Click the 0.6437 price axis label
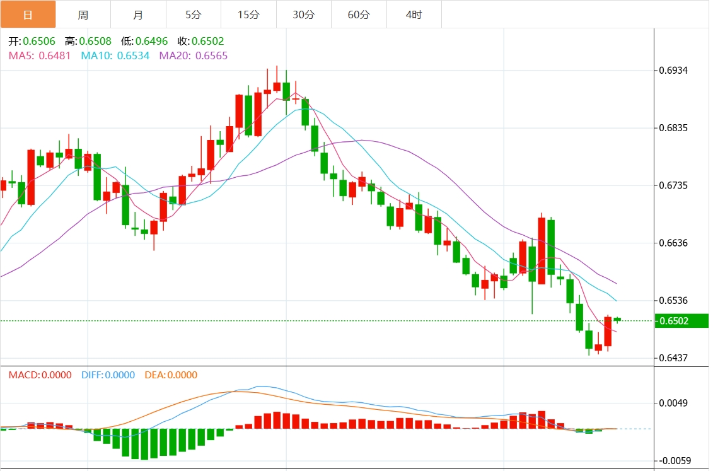Screen dimensions: 713x471 pyautogui.click(x=673, y=358)
